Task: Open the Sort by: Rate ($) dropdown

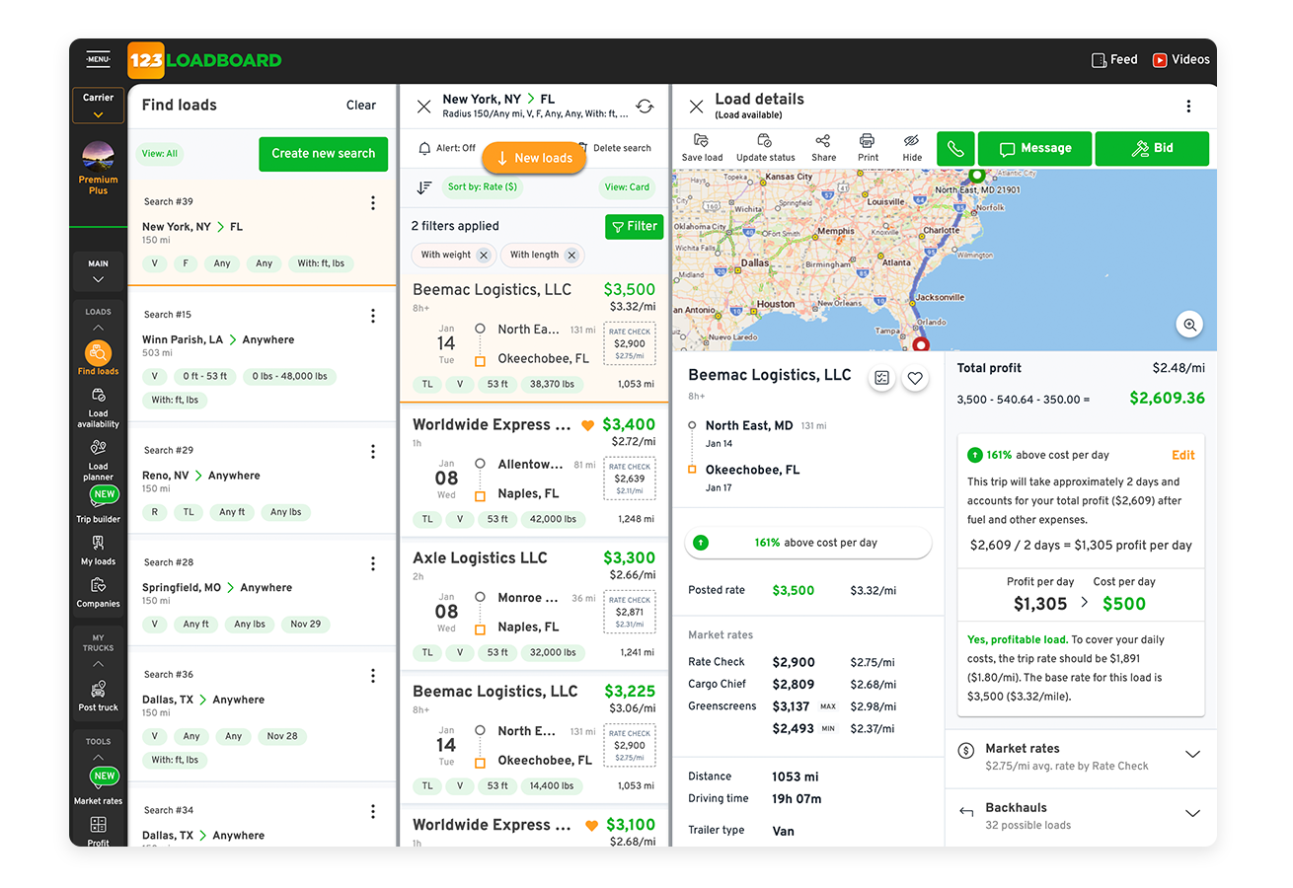Action: (x=483, y=186)
